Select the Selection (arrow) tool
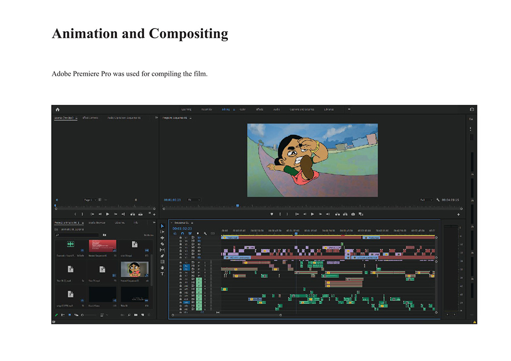This screenshot has height=361, width=511. coord(162,226)
